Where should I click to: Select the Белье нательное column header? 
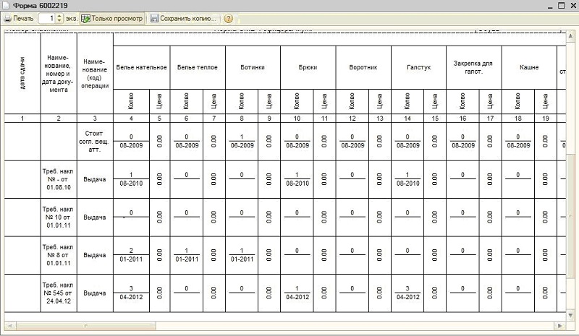(x=141, y=67)
